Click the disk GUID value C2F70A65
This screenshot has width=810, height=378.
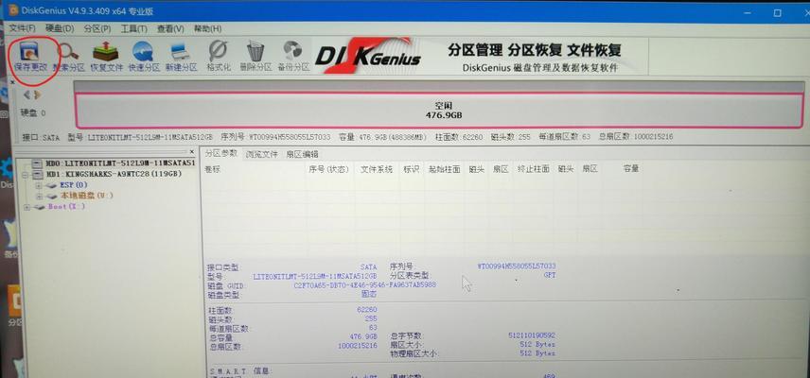click(x=364, y=285)
